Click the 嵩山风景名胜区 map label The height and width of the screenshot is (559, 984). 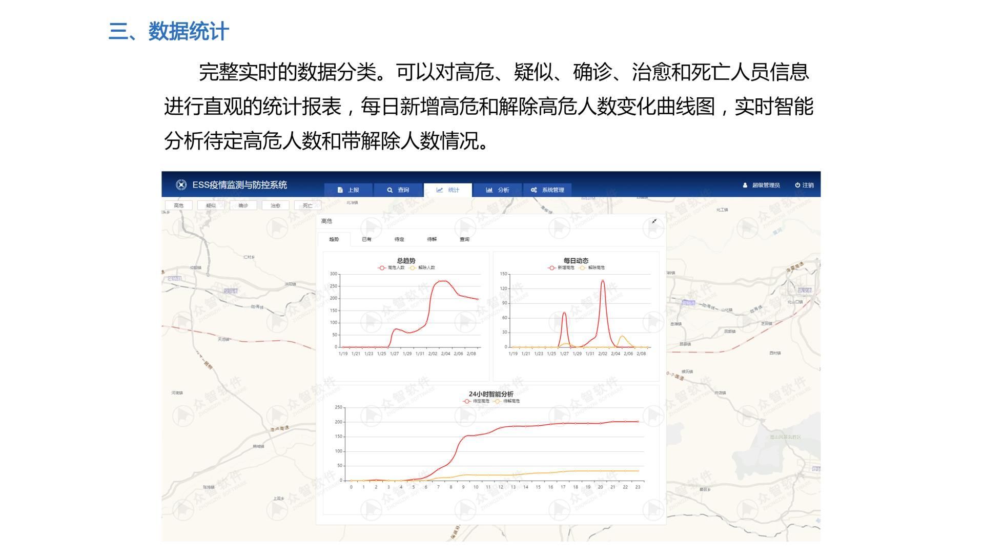785,437
